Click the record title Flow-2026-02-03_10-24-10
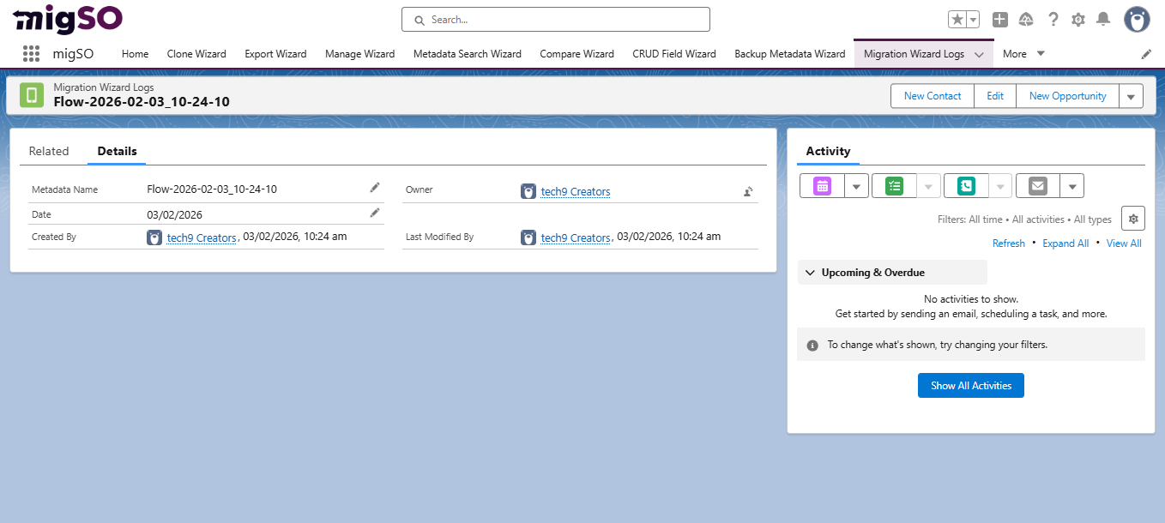 pyautogui.click(x=142, y=102)
